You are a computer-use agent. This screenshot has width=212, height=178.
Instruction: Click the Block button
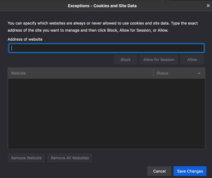(125, 60)
